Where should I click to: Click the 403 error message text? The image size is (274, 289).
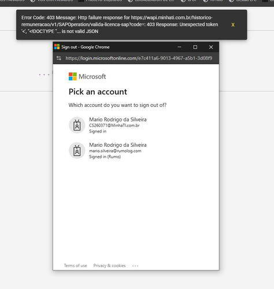(120, 24)
